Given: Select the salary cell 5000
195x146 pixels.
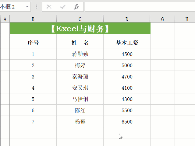Looking at the screenshot, I should pos(127,65).
